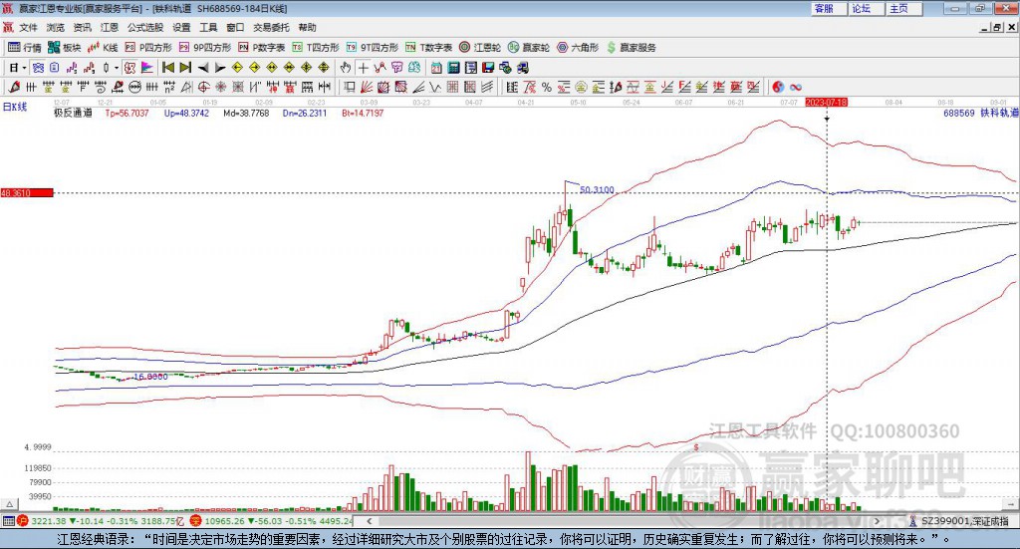
Task: Select the hand pan tool
Action: pos(346,68)
